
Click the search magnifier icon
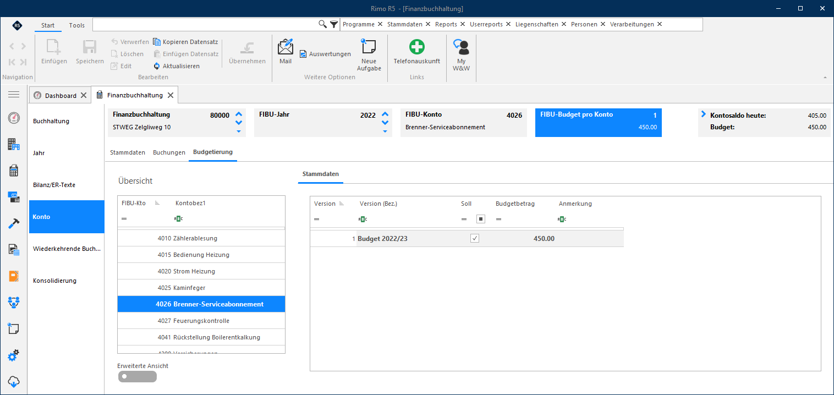[323, 24]
